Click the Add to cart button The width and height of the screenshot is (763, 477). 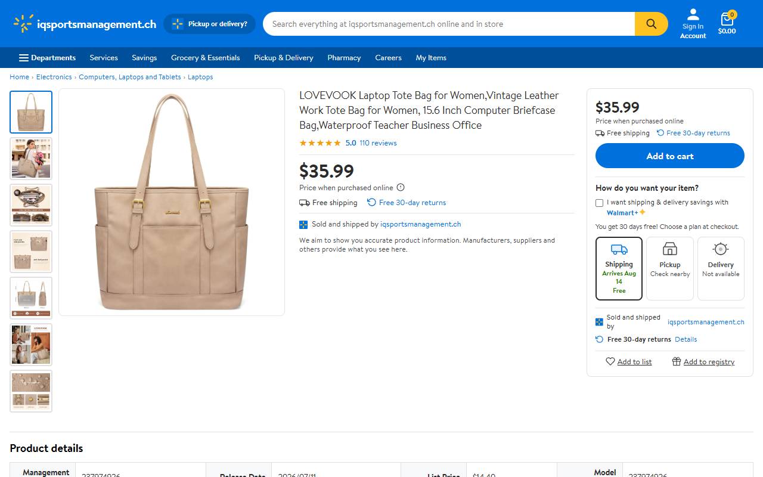pos(670,156)
